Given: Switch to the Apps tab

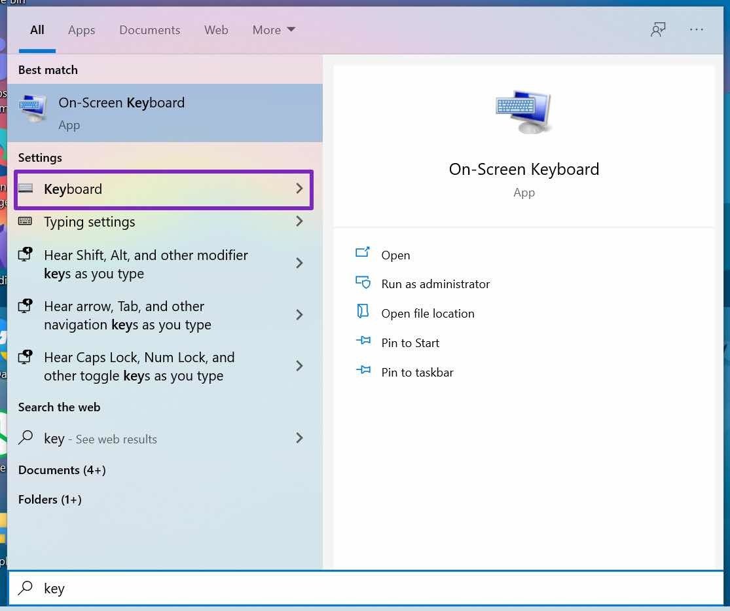Looking at the screenshot, I should 81,30.
